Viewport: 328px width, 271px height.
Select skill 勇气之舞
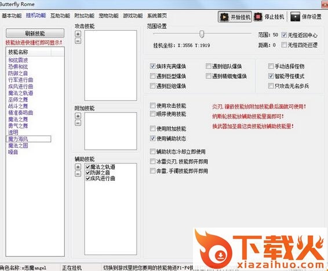[18, 126]
